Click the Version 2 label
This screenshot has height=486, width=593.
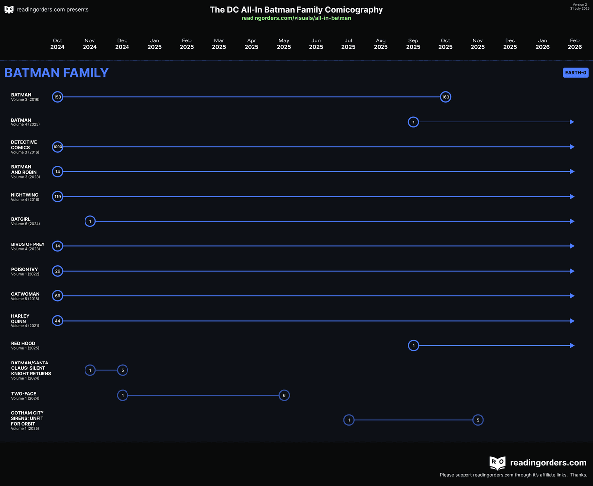(x=579, y=4)
